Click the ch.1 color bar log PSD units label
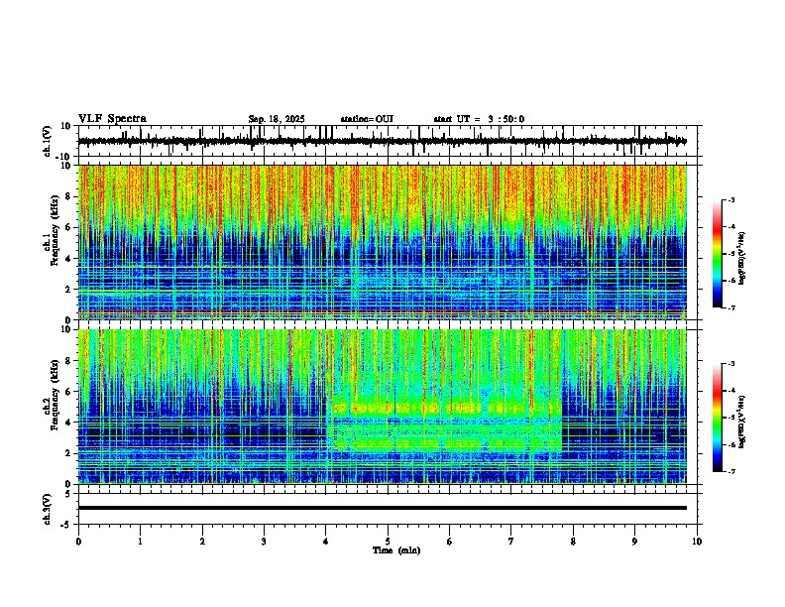The height and width of the screenshot is (607, 785). [742, 258]
